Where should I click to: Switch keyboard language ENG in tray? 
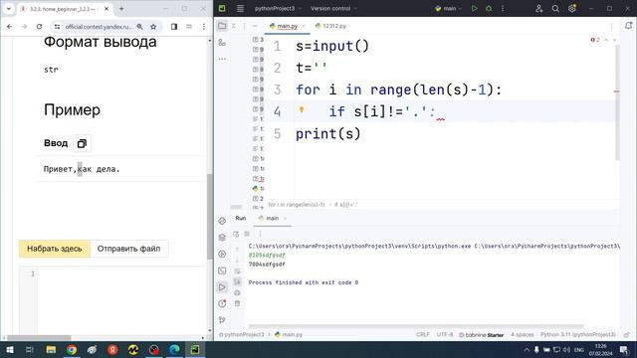579,349
